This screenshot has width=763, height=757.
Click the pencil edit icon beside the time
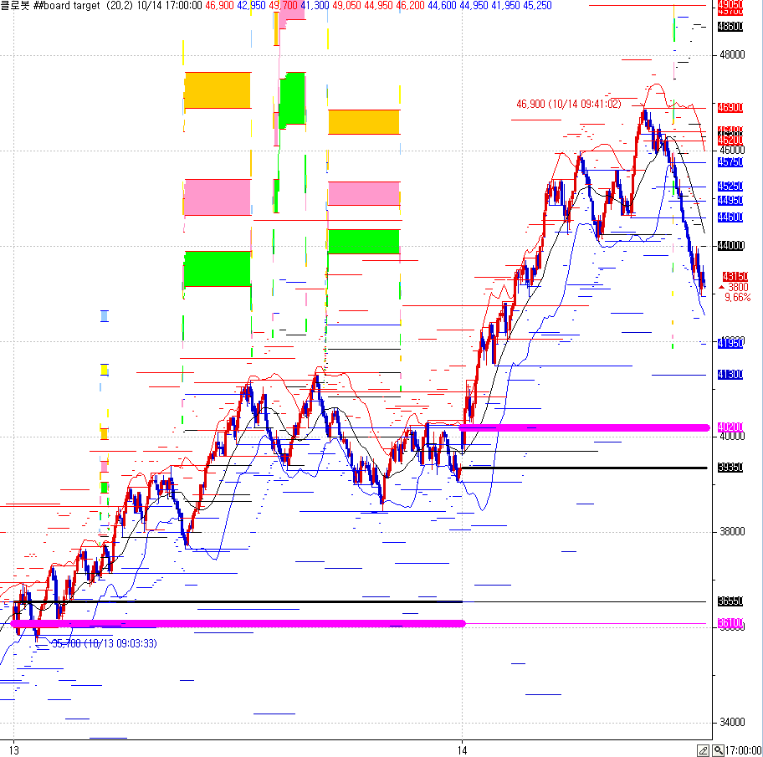[x=704, y=750]
